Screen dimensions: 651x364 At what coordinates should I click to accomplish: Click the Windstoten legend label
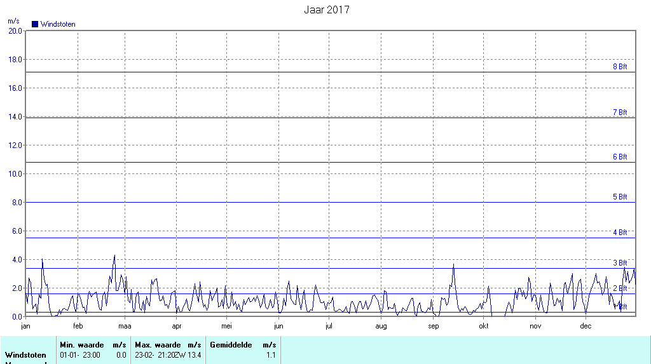pyautogui.click(x=58, y=24)
